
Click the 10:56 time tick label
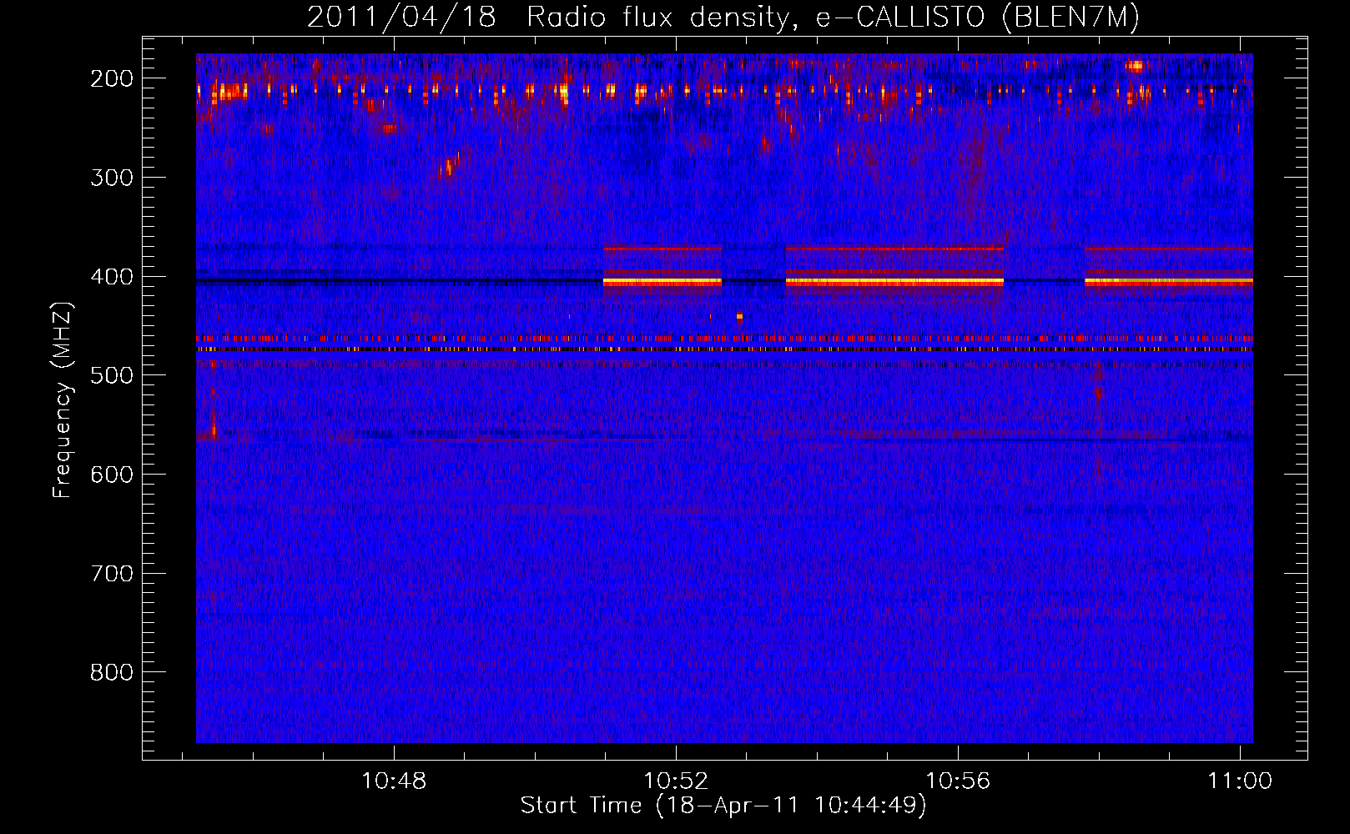pyautogui.click(x=958, y=781)
